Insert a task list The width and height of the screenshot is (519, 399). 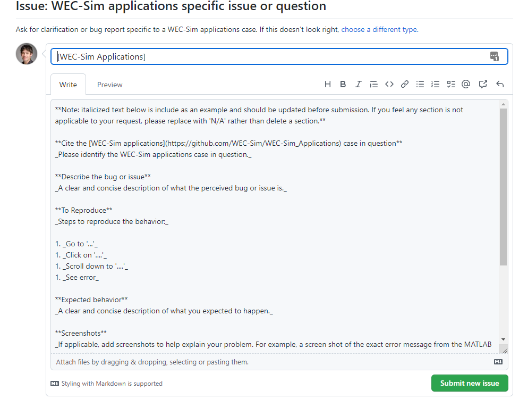coord(450,84)
